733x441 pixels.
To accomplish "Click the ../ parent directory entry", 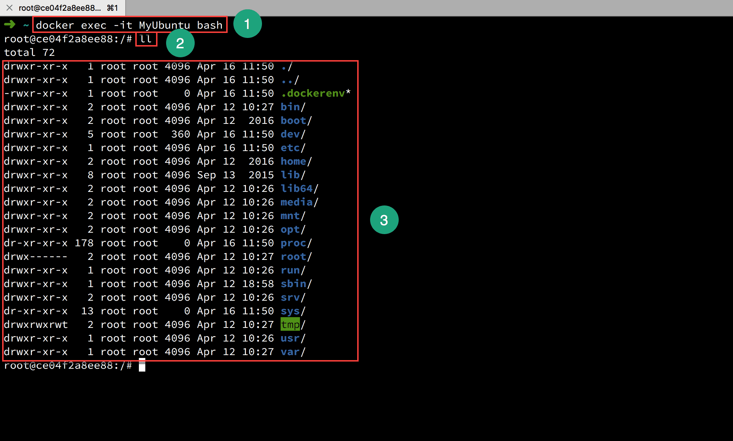I will point(290,80).
